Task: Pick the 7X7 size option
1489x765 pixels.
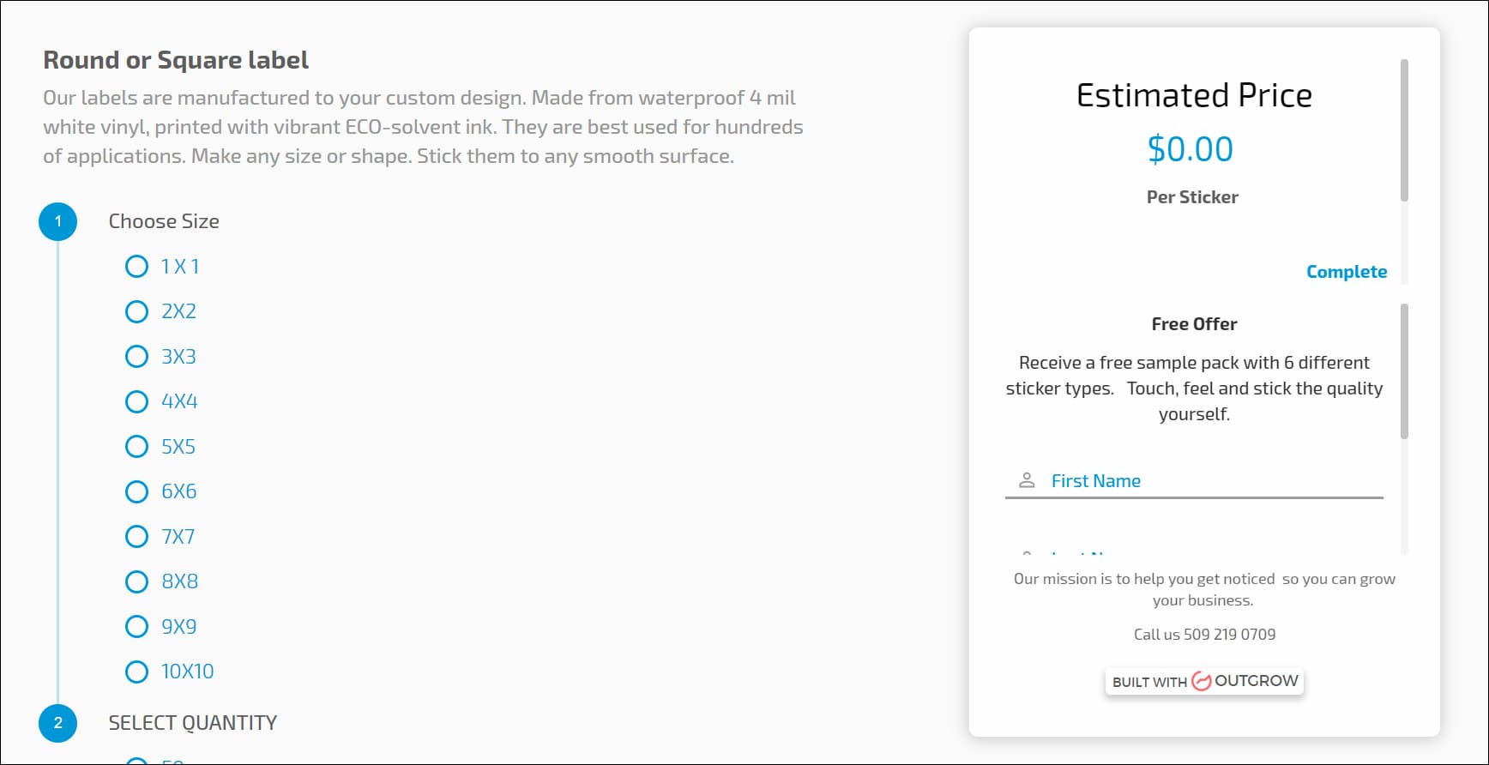Action: pos(137,537)
